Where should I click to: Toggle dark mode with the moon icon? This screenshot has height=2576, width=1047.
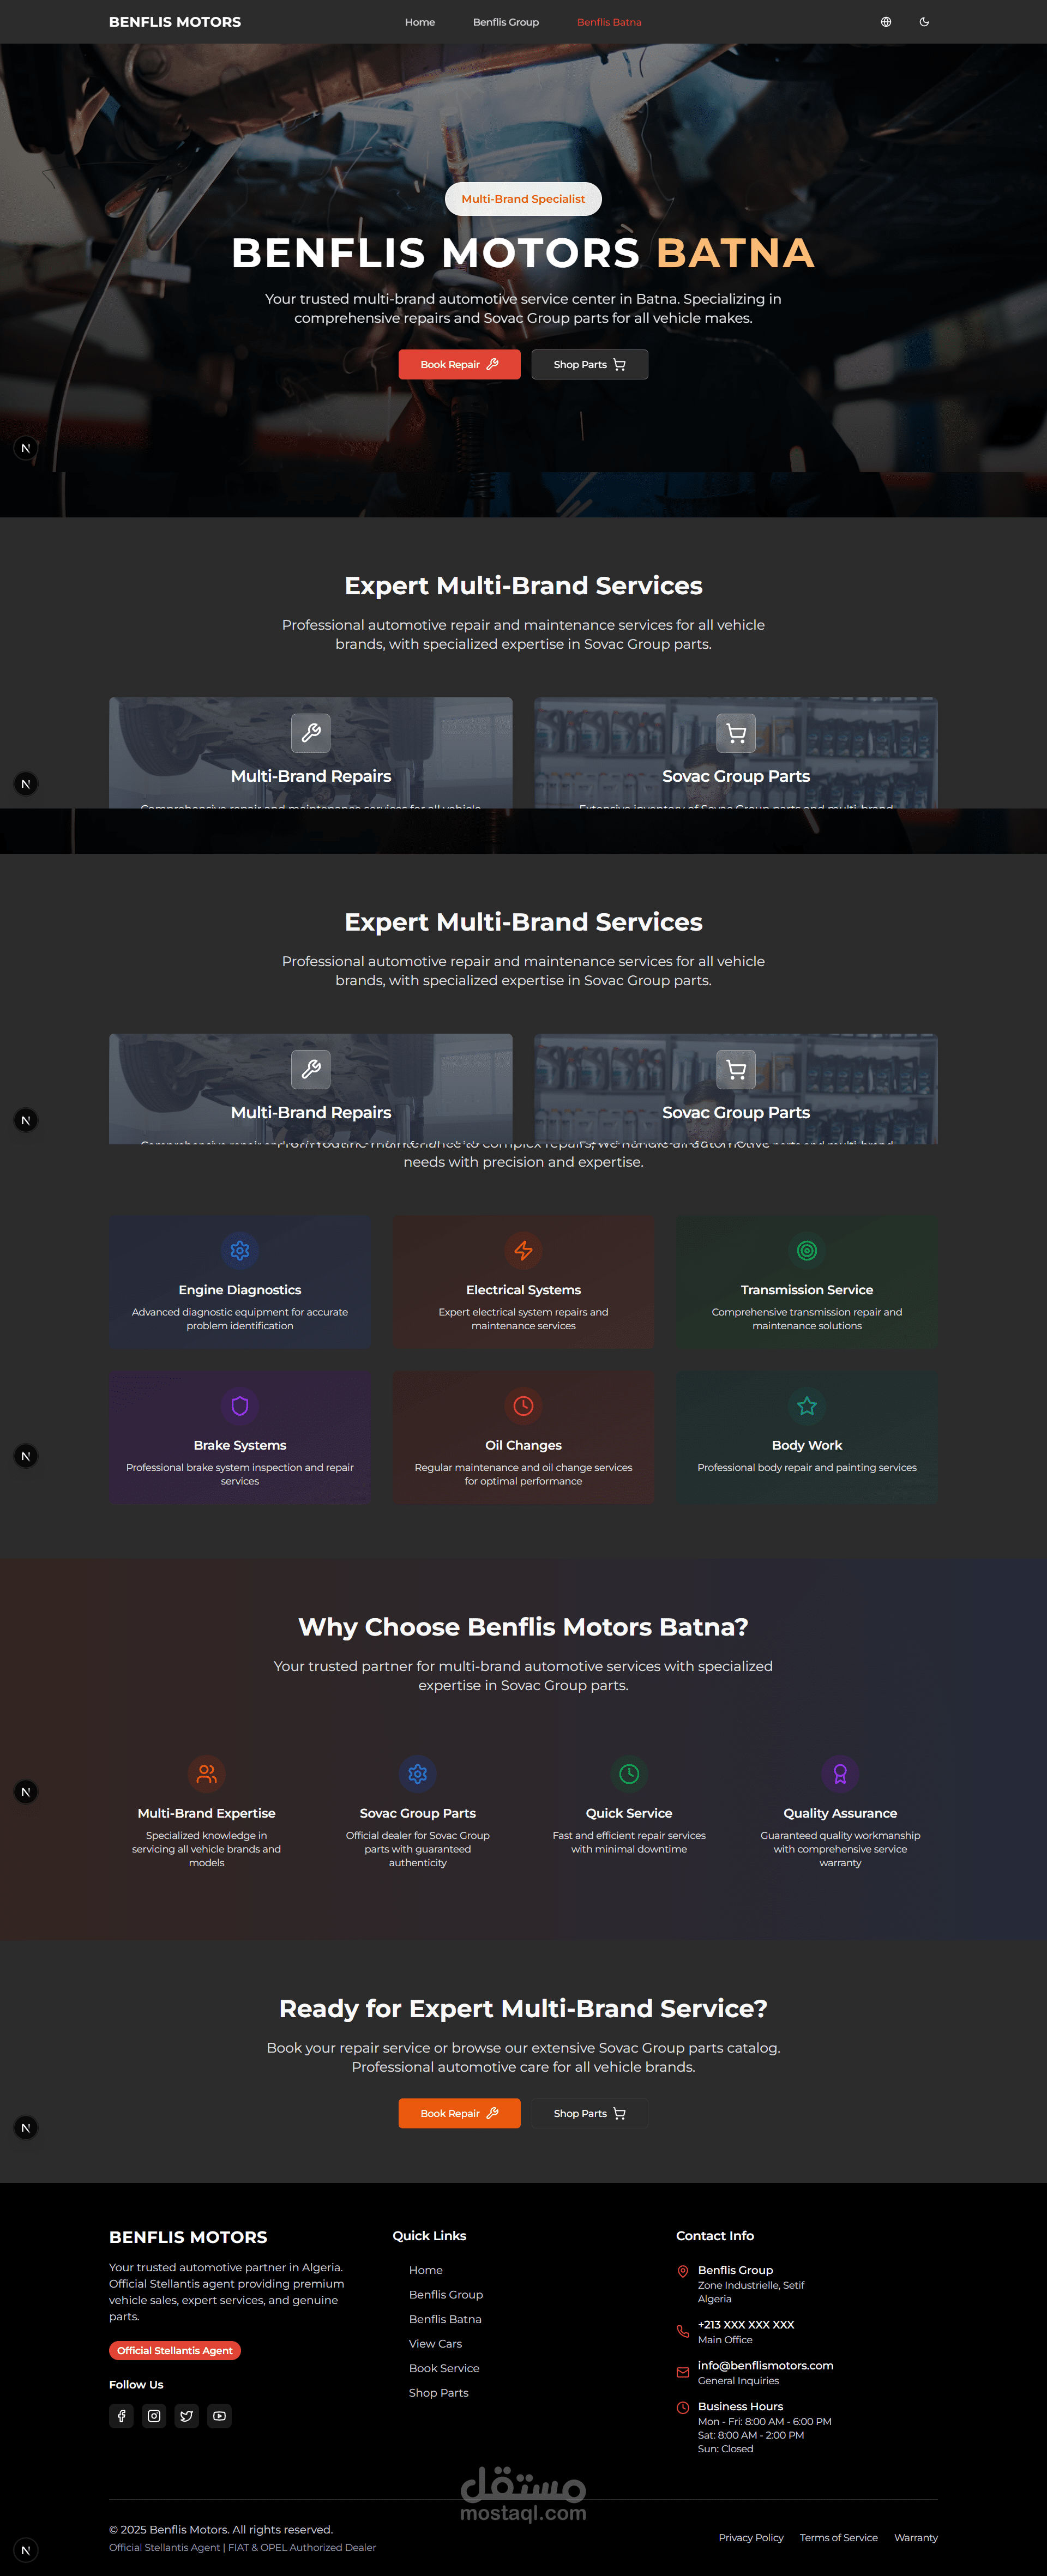click(924, 22)
